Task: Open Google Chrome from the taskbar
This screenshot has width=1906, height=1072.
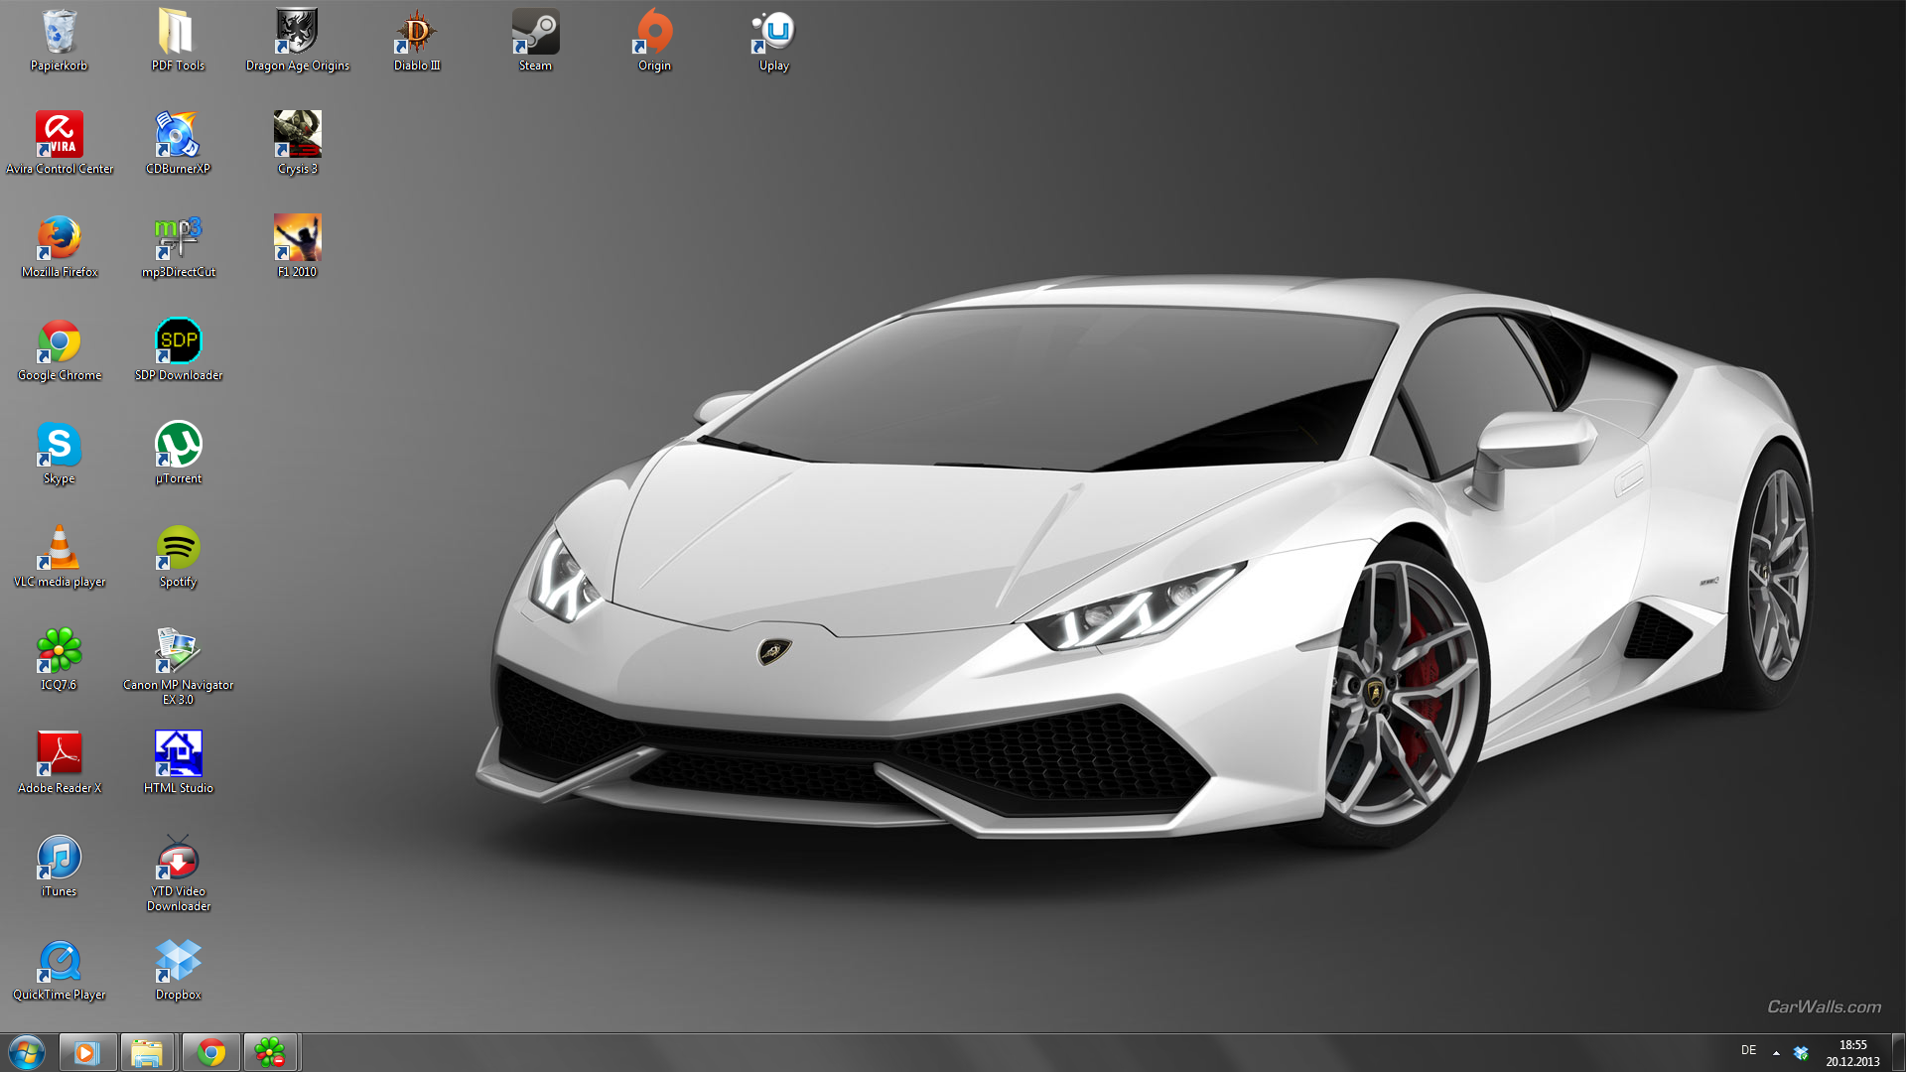Action: click(209, 1052)
